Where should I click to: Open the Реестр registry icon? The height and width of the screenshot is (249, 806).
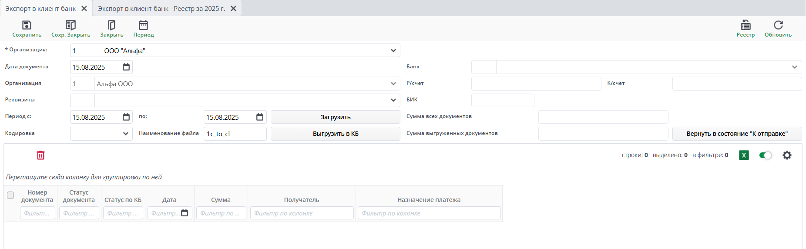tap(746, 25)
